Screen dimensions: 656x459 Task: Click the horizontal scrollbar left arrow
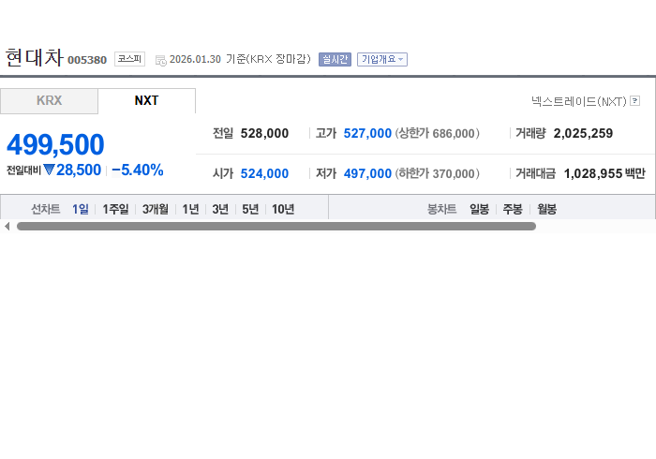7,226
